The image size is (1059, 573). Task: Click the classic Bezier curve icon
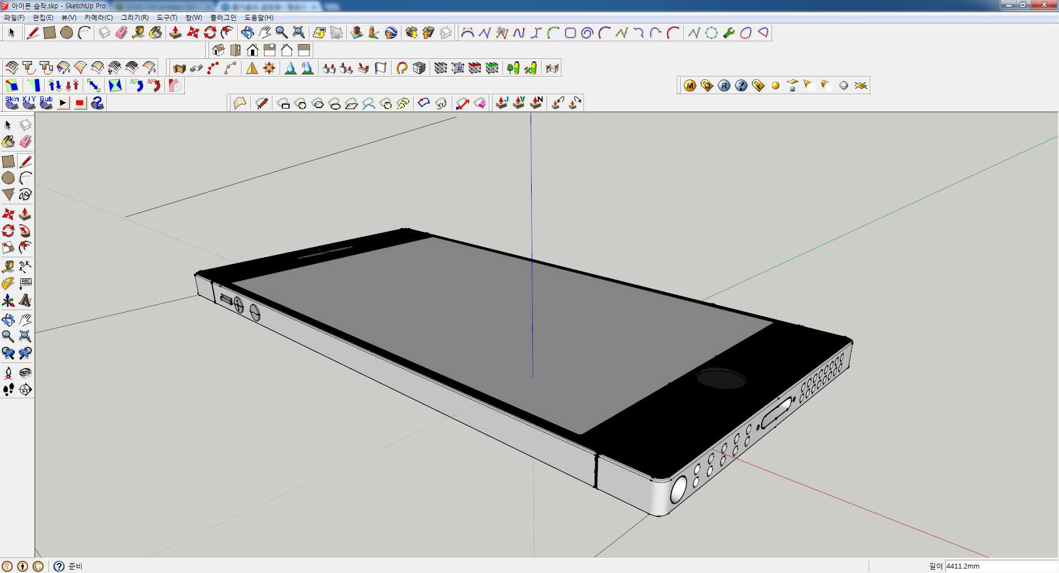(468, 33)
